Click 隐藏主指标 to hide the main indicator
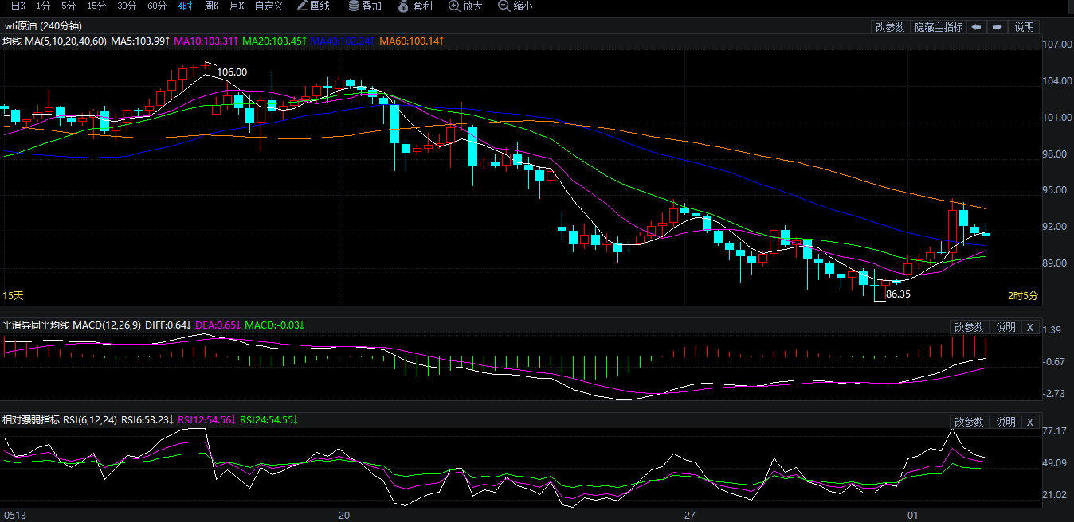The image size is (1074, 522). pos(939,27)
